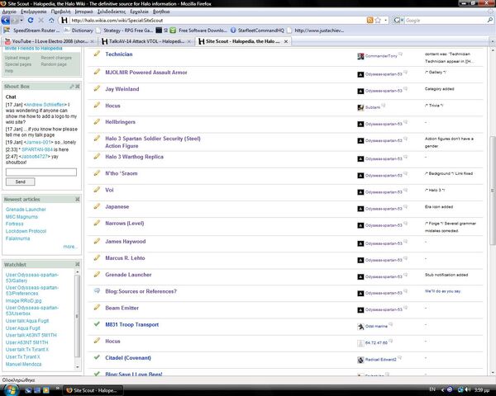Click StarfleetCommandHQ bookmark
Image resolution: width=496 pixels, height=396 pixels.
pos(257,31)
